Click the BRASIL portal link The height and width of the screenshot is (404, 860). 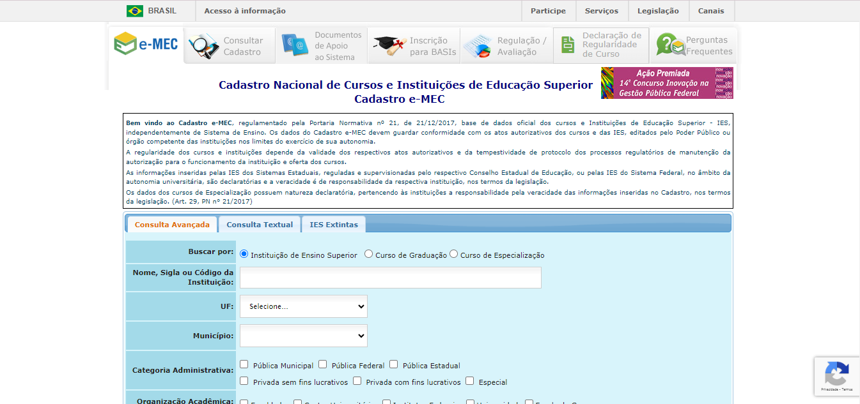click(162, 11)
